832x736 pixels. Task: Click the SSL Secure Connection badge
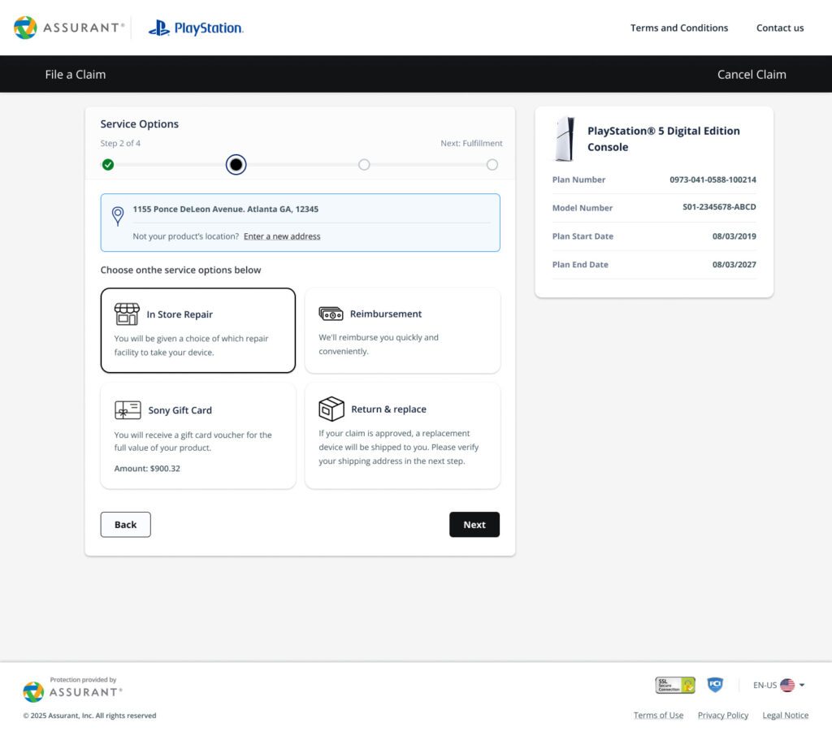click(x=675, y=685)
